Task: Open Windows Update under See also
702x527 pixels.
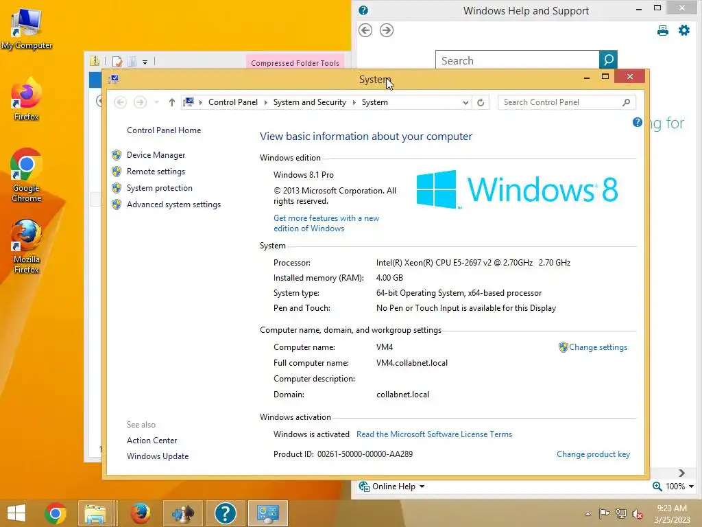Action: [158, 456]
